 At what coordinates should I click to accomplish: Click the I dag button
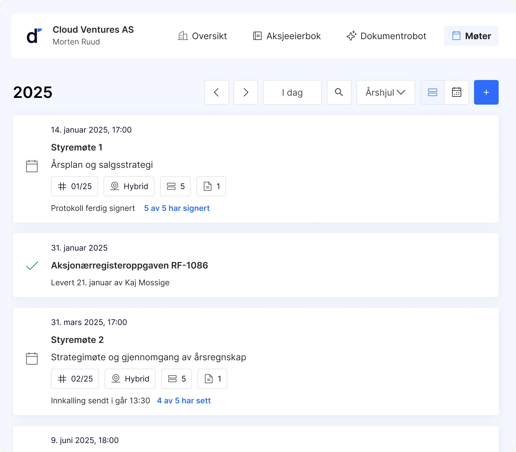(292, 92)
